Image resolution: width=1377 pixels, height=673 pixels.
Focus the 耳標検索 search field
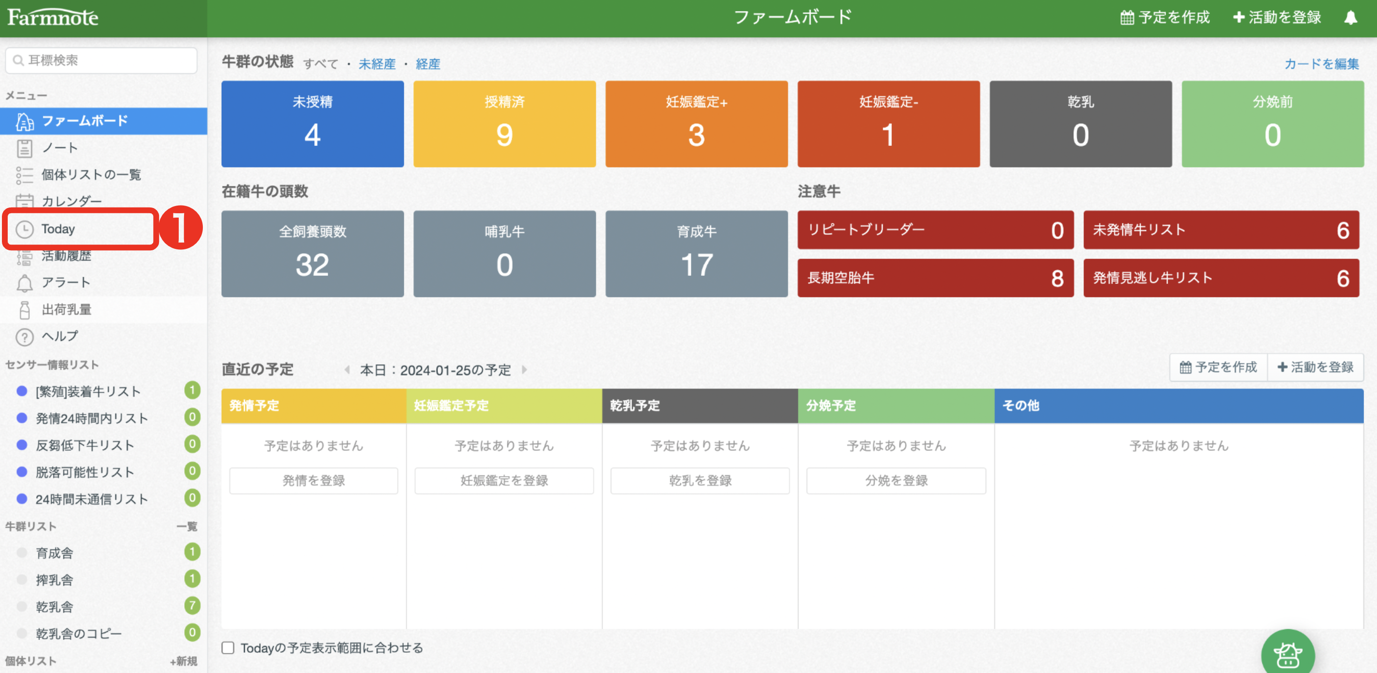pos(102,60)
